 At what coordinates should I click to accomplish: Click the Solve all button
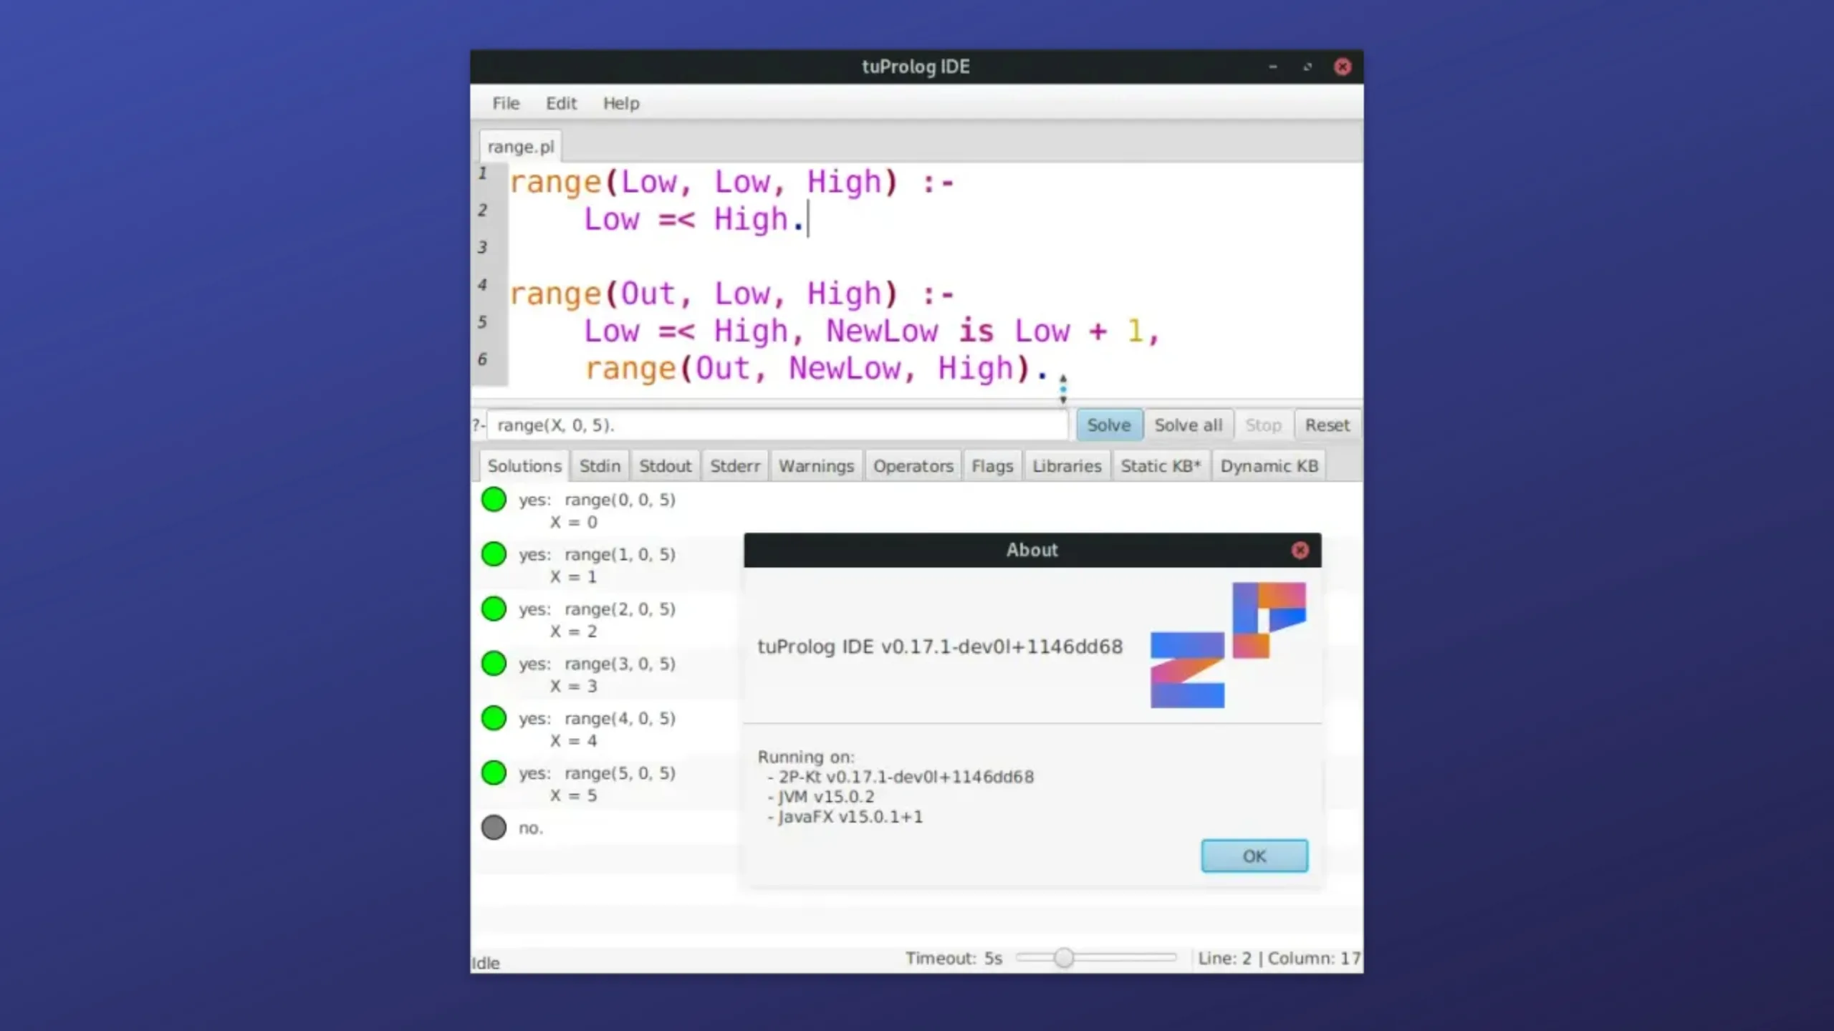pos(1188,425)
